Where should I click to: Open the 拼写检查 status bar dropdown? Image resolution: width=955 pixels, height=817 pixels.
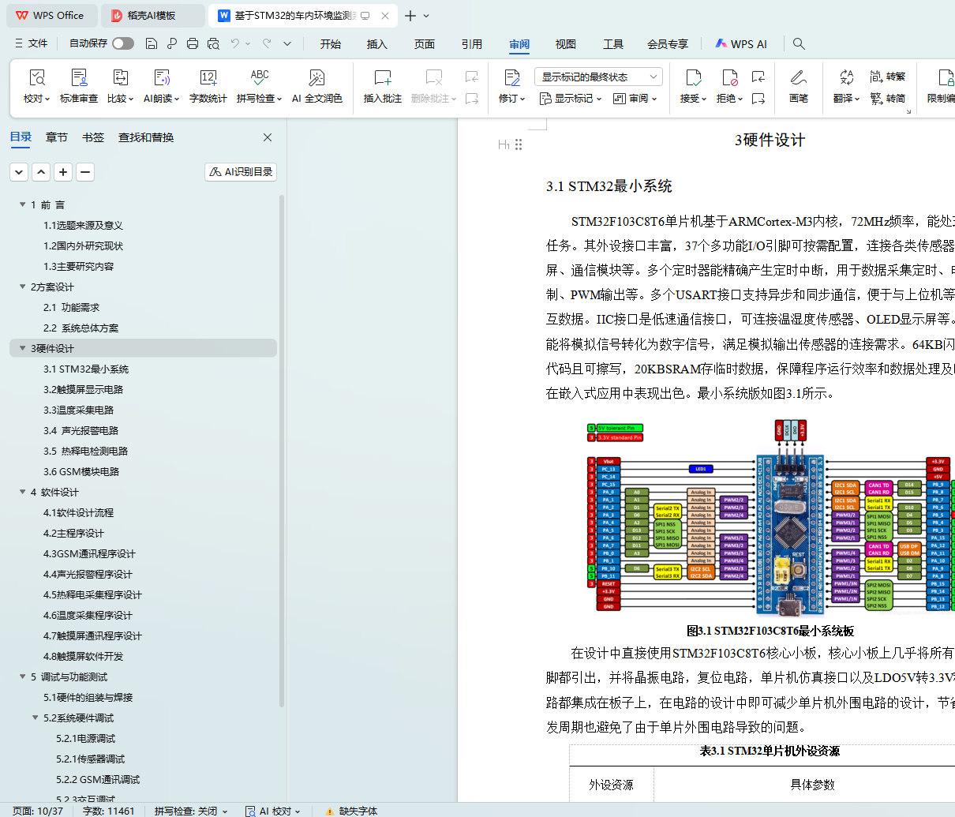pyautogui.click(x=191, y=811)
